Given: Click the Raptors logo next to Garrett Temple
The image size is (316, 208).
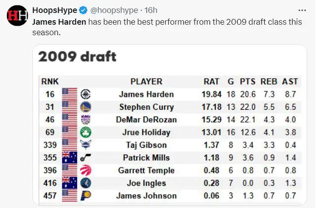Looking at the screenshot, I should [x=85, y=170].
